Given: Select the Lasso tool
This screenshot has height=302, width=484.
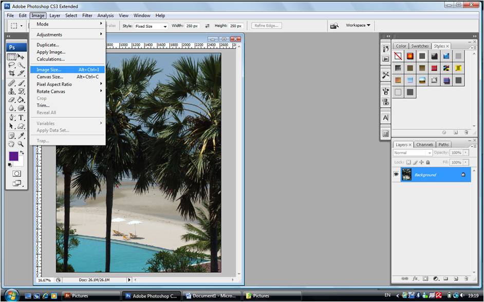Looking at the screenshot, I should (11, 65).
